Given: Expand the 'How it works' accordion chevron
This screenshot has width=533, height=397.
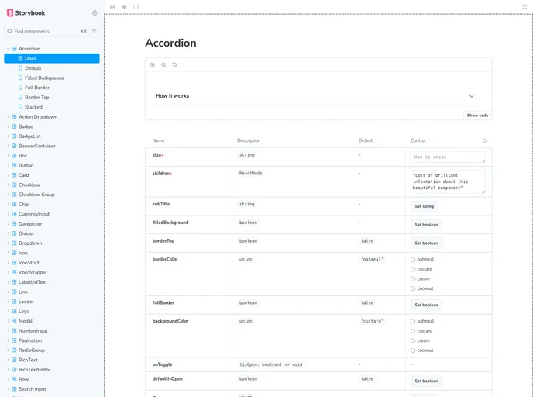Looking at the screenshot, I should 471,96.
